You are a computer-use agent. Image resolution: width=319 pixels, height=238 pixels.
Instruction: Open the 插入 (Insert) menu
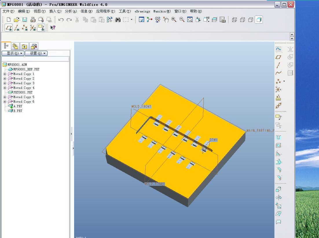click(x=55, y=11)
